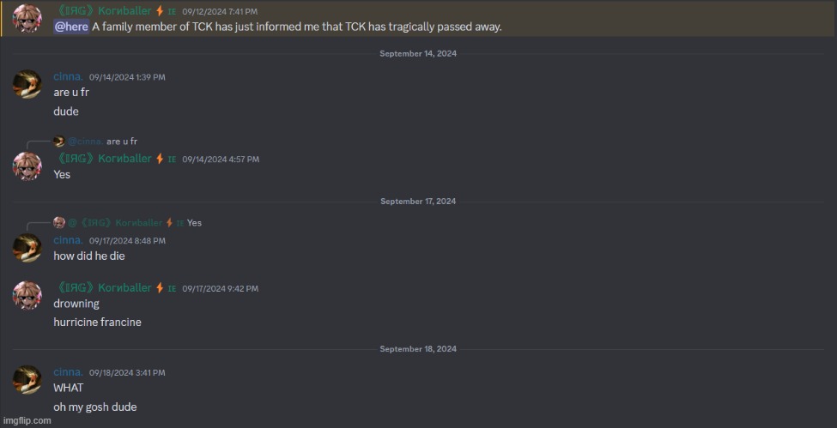Click lightning bolt badge on the 9:42 PM message
The width and height of the screenshot is (837, 428).
[x=160, y=287]
